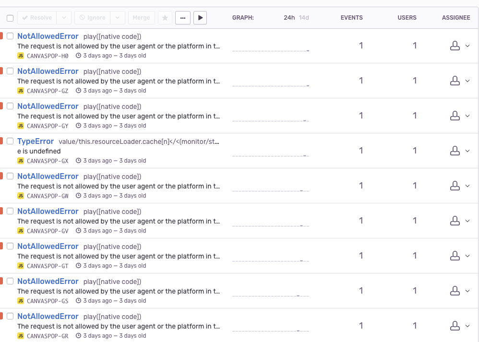Click the JS platform badge beside CANVASPOP-H0
The image size is (479, 342).
(21, 56)
